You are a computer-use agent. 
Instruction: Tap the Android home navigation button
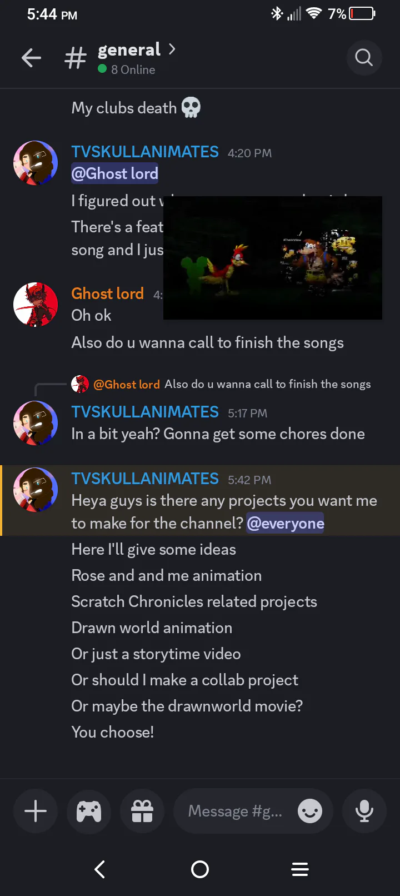click(200, 869)
